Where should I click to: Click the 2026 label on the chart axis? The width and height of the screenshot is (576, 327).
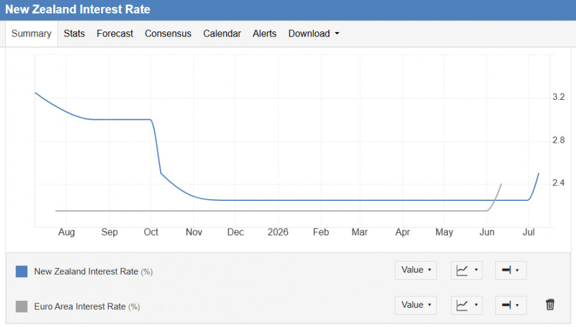pyautogui.click(x=278, y=232)
